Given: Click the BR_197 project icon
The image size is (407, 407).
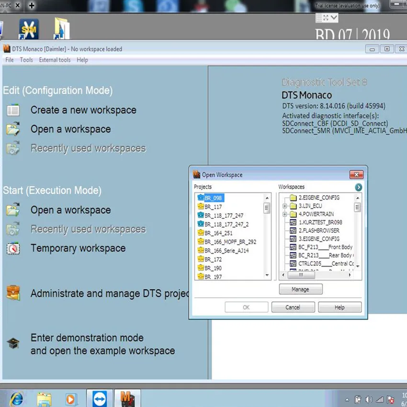Looking at the screenshot, I should tap(201, 276).
